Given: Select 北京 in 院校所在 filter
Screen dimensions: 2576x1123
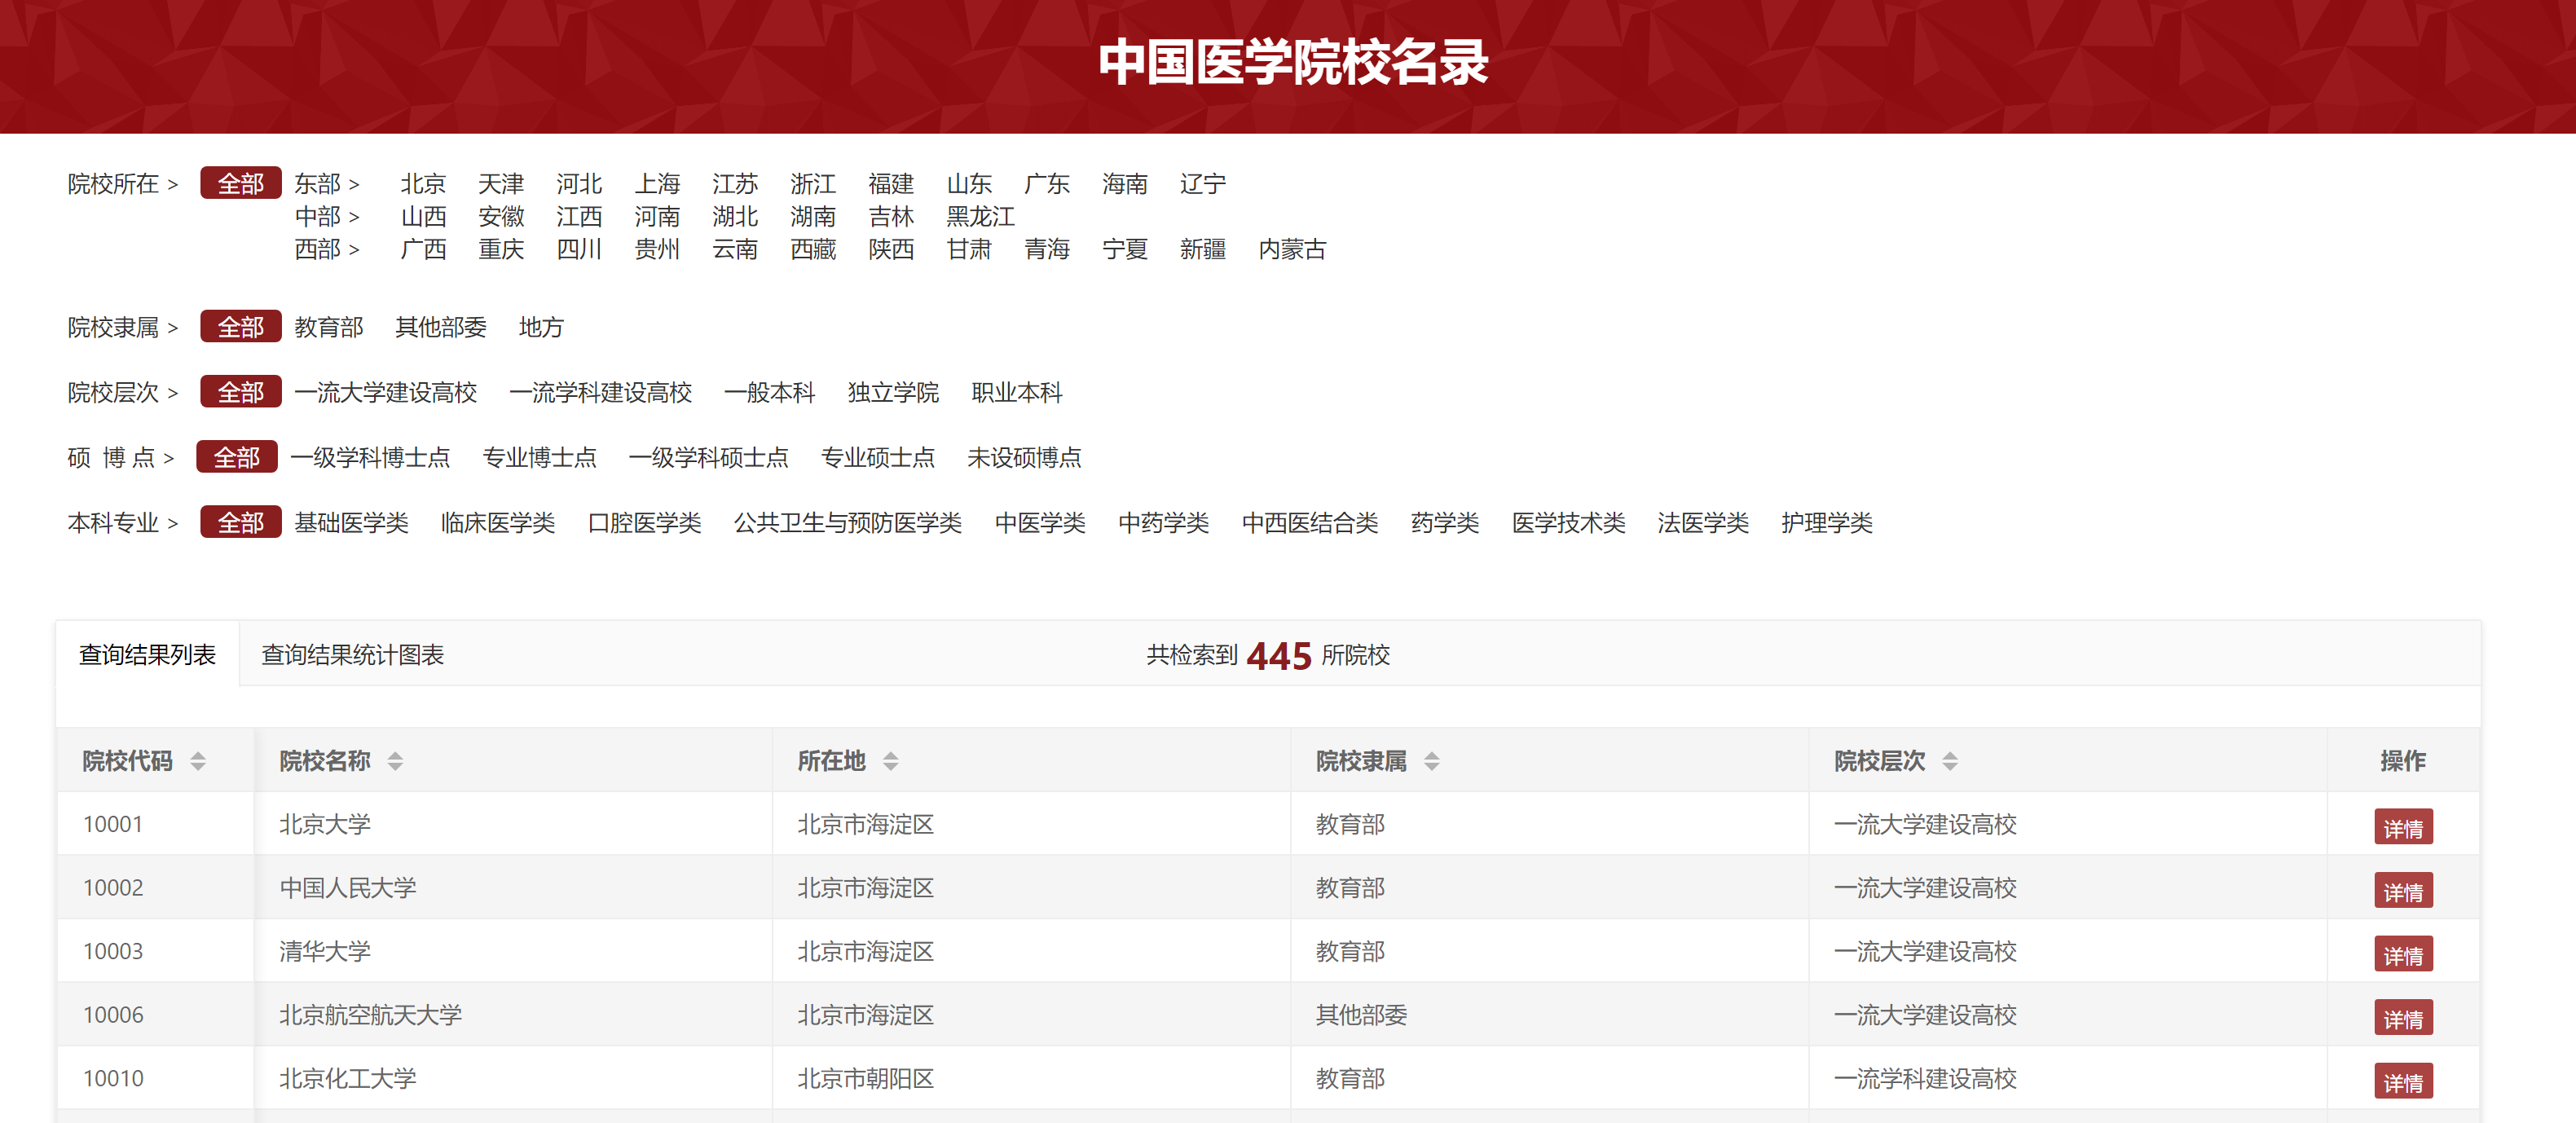Looking at the screenshot, I should pyautogui.click(x=423, y=183).
